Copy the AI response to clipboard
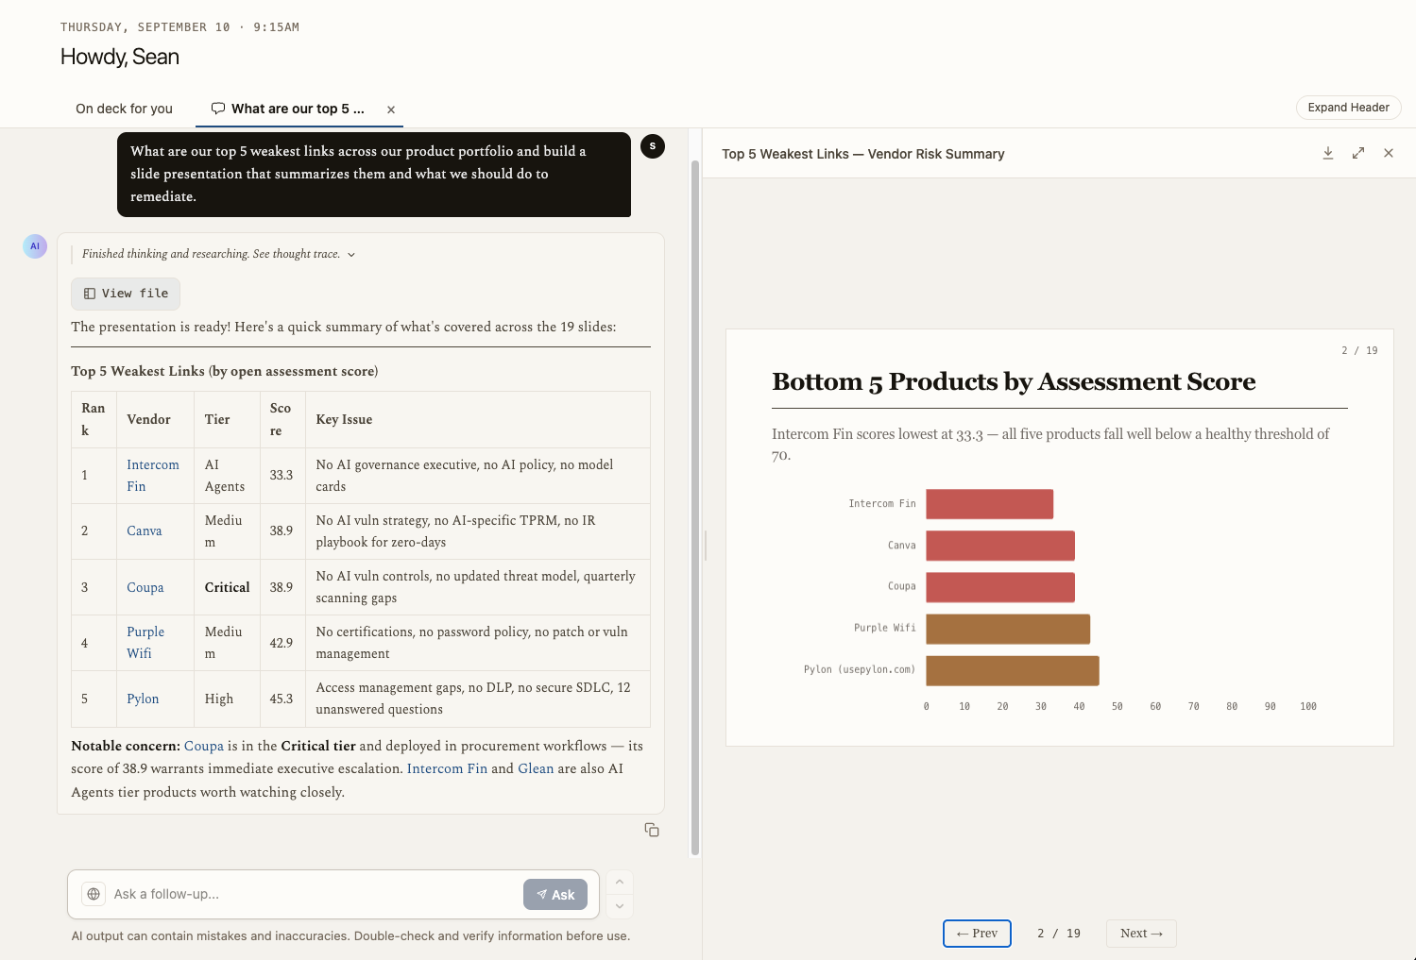1416x960 pixels. coord(652,830)
